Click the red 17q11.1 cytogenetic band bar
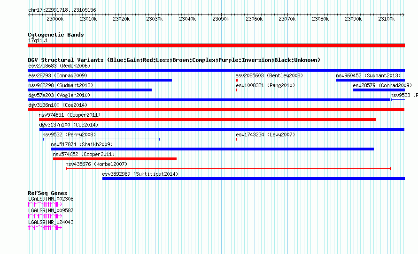The width and height of the screenshot is (418, 254). (216, 46)
